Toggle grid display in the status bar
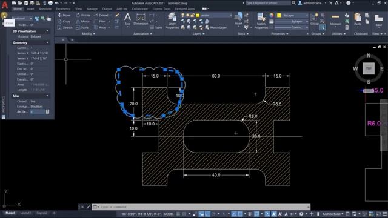Viewport: 388px width, 218px height. pos(178,214)
